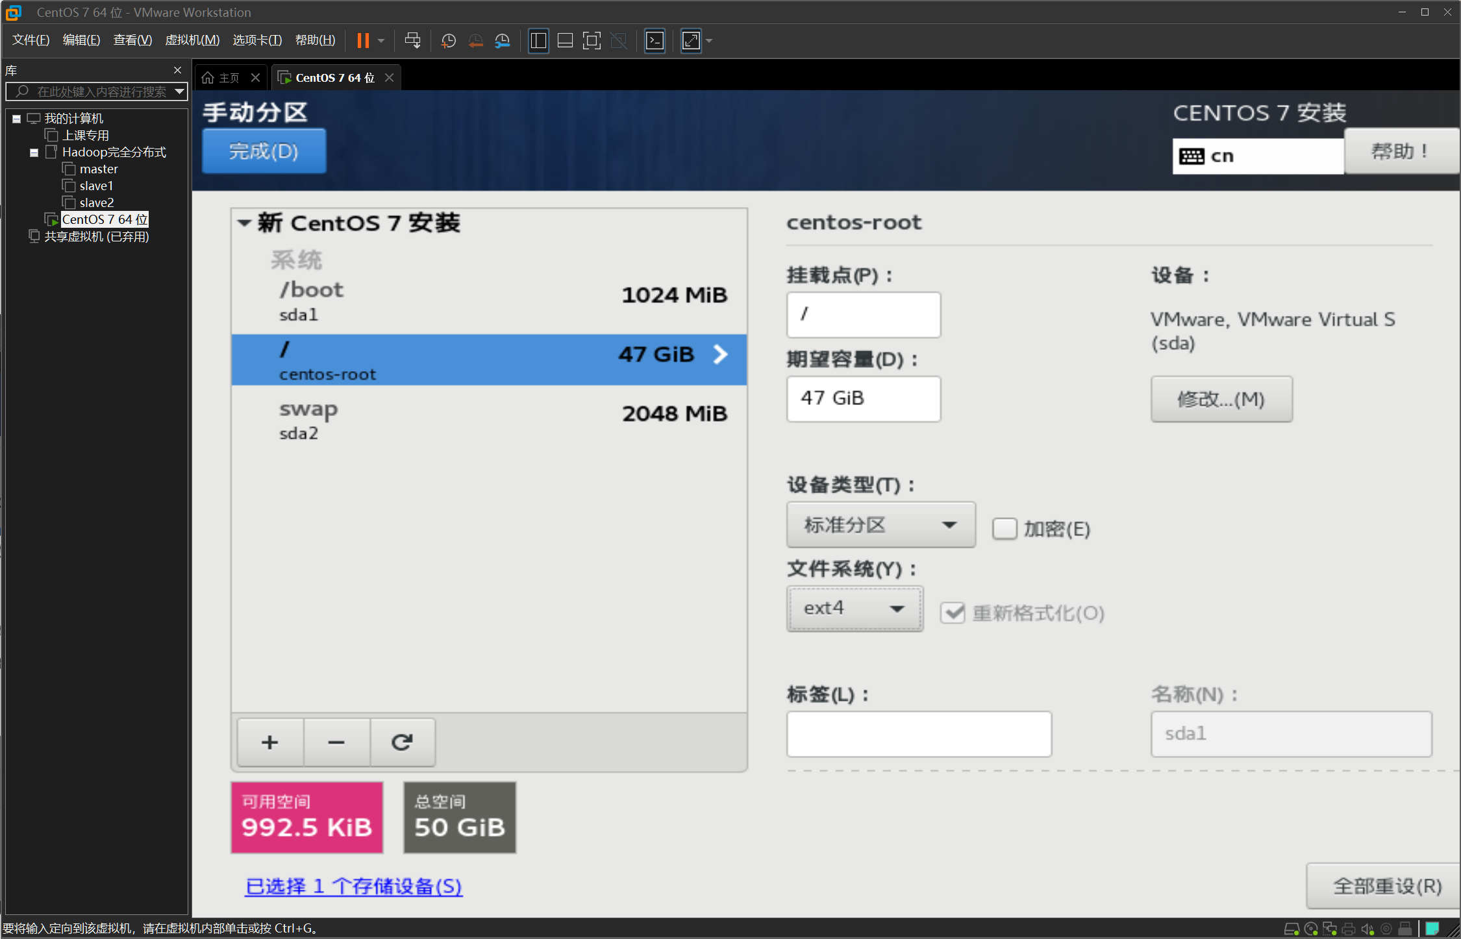1461x939 pixels.
Task: Click the 期望容量 capacity field
Action: 864,399
